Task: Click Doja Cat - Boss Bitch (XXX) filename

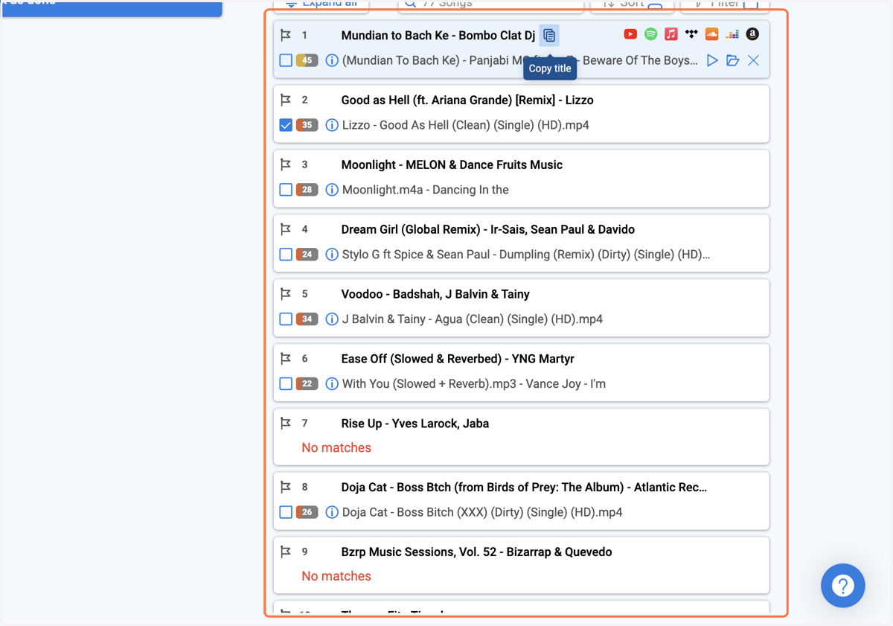Action: [482, 512]
